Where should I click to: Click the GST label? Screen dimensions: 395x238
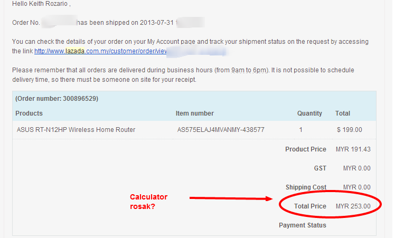320,168
